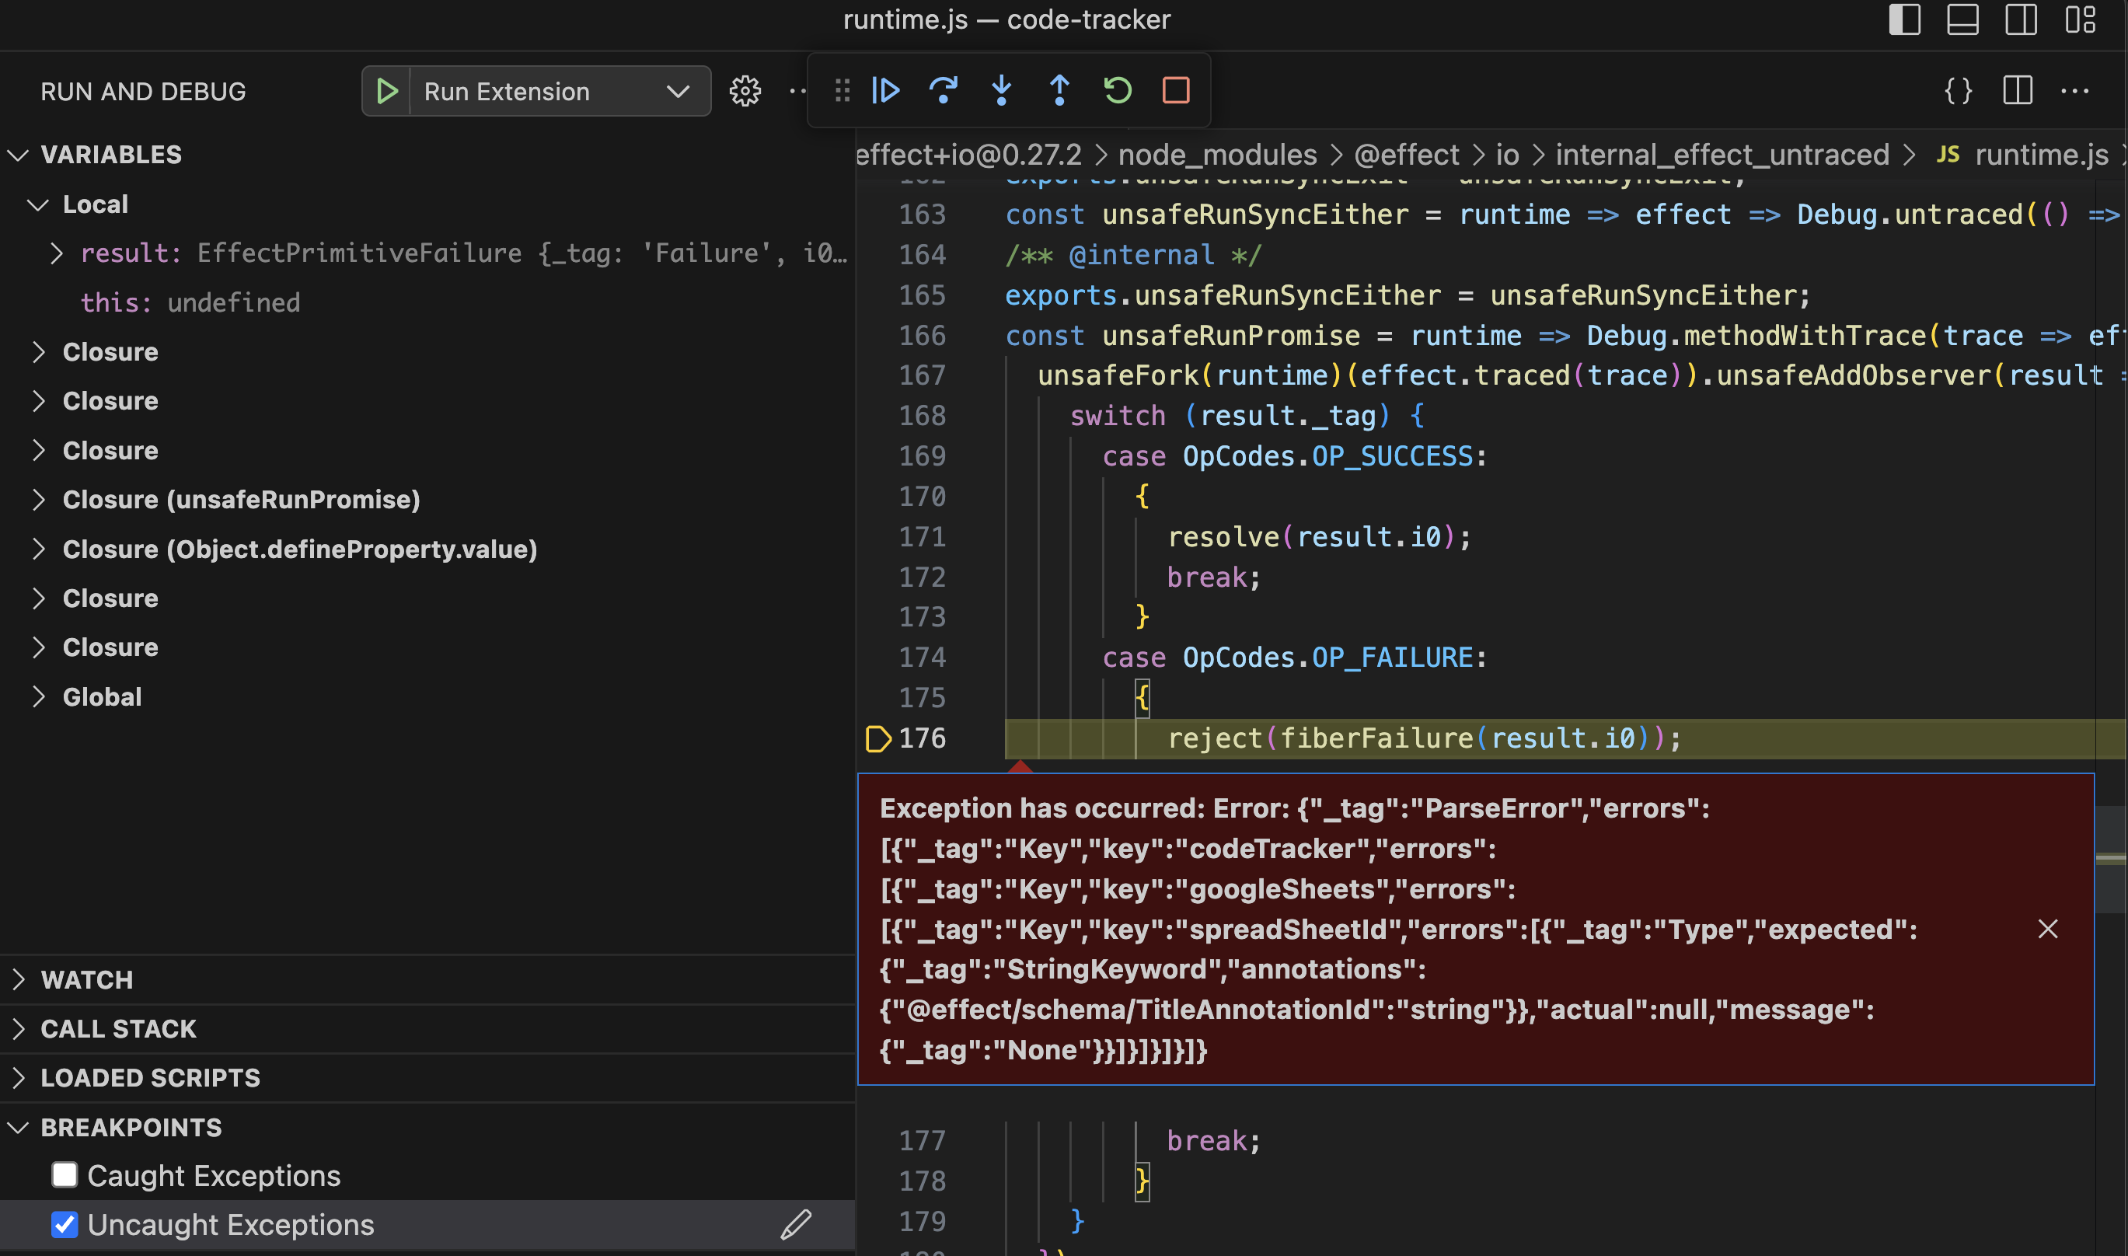Open launch.json via the gear icon
The image size is (2128, 1256).
point(745,92)
